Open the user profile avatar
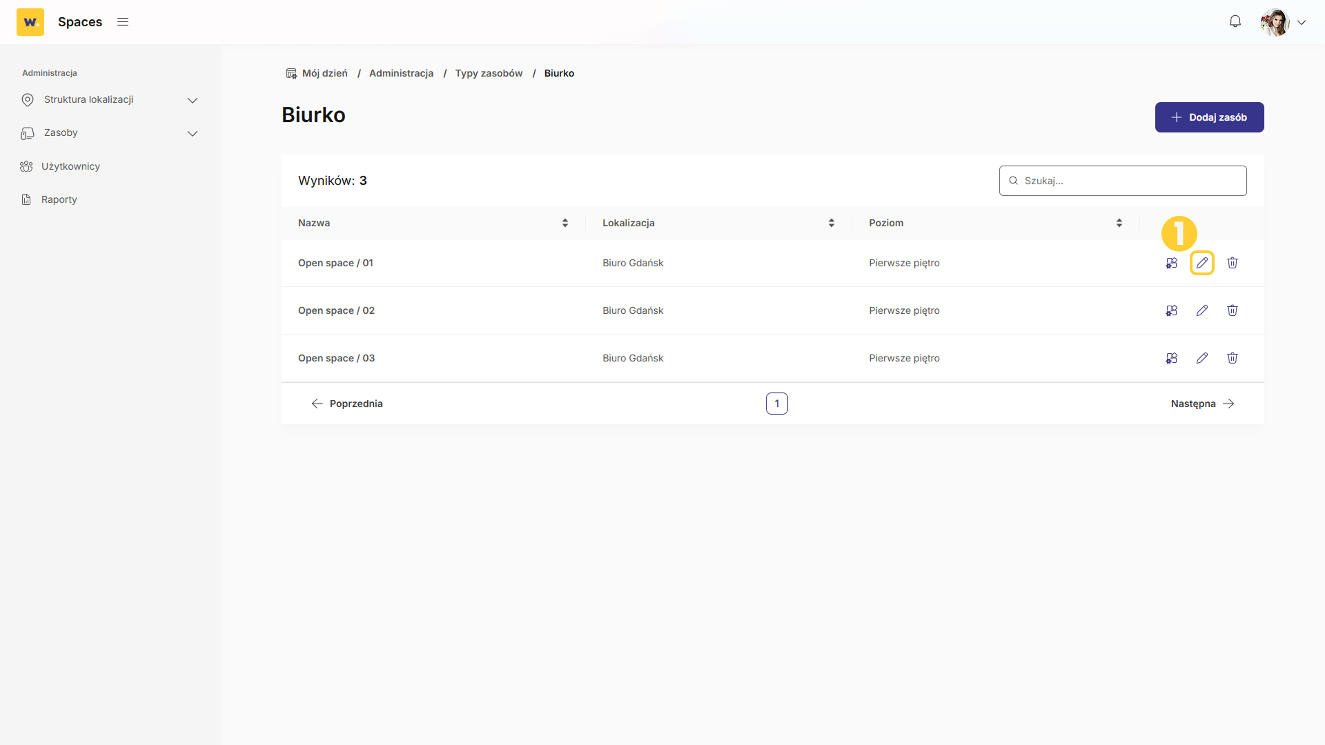This screenshot has height=745, width=1325. click(1275, 22)
